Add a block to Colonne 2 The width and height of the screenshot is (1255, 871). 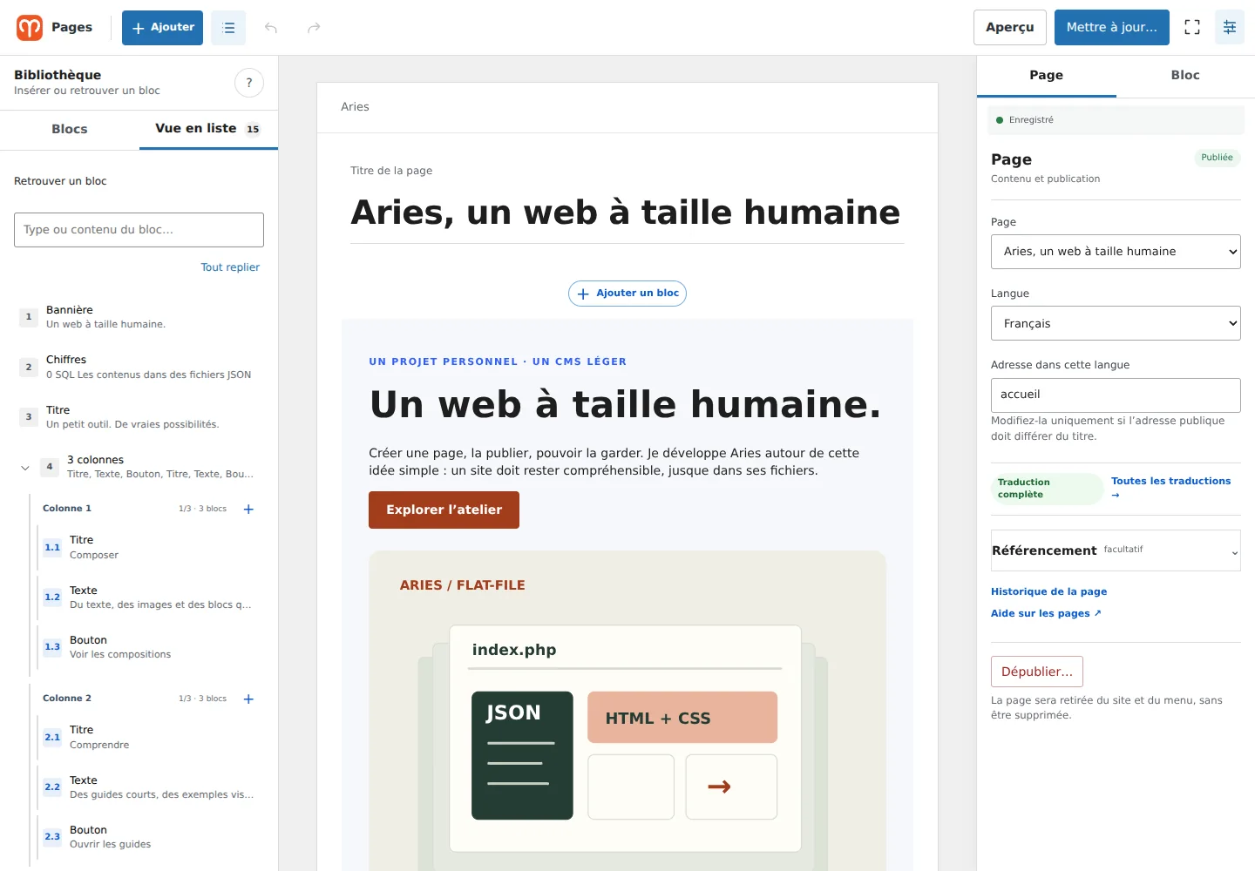coord(248,699)
